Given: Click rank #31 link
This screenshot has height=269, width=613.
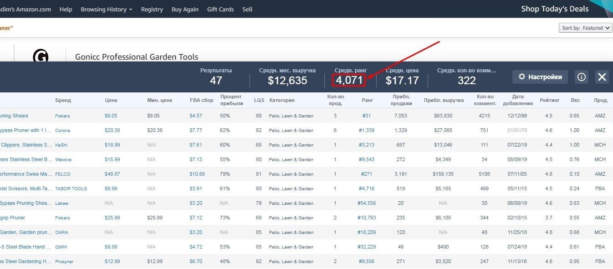Looking at the screenshot, I should pyautogui.click(x=367, y=116).
